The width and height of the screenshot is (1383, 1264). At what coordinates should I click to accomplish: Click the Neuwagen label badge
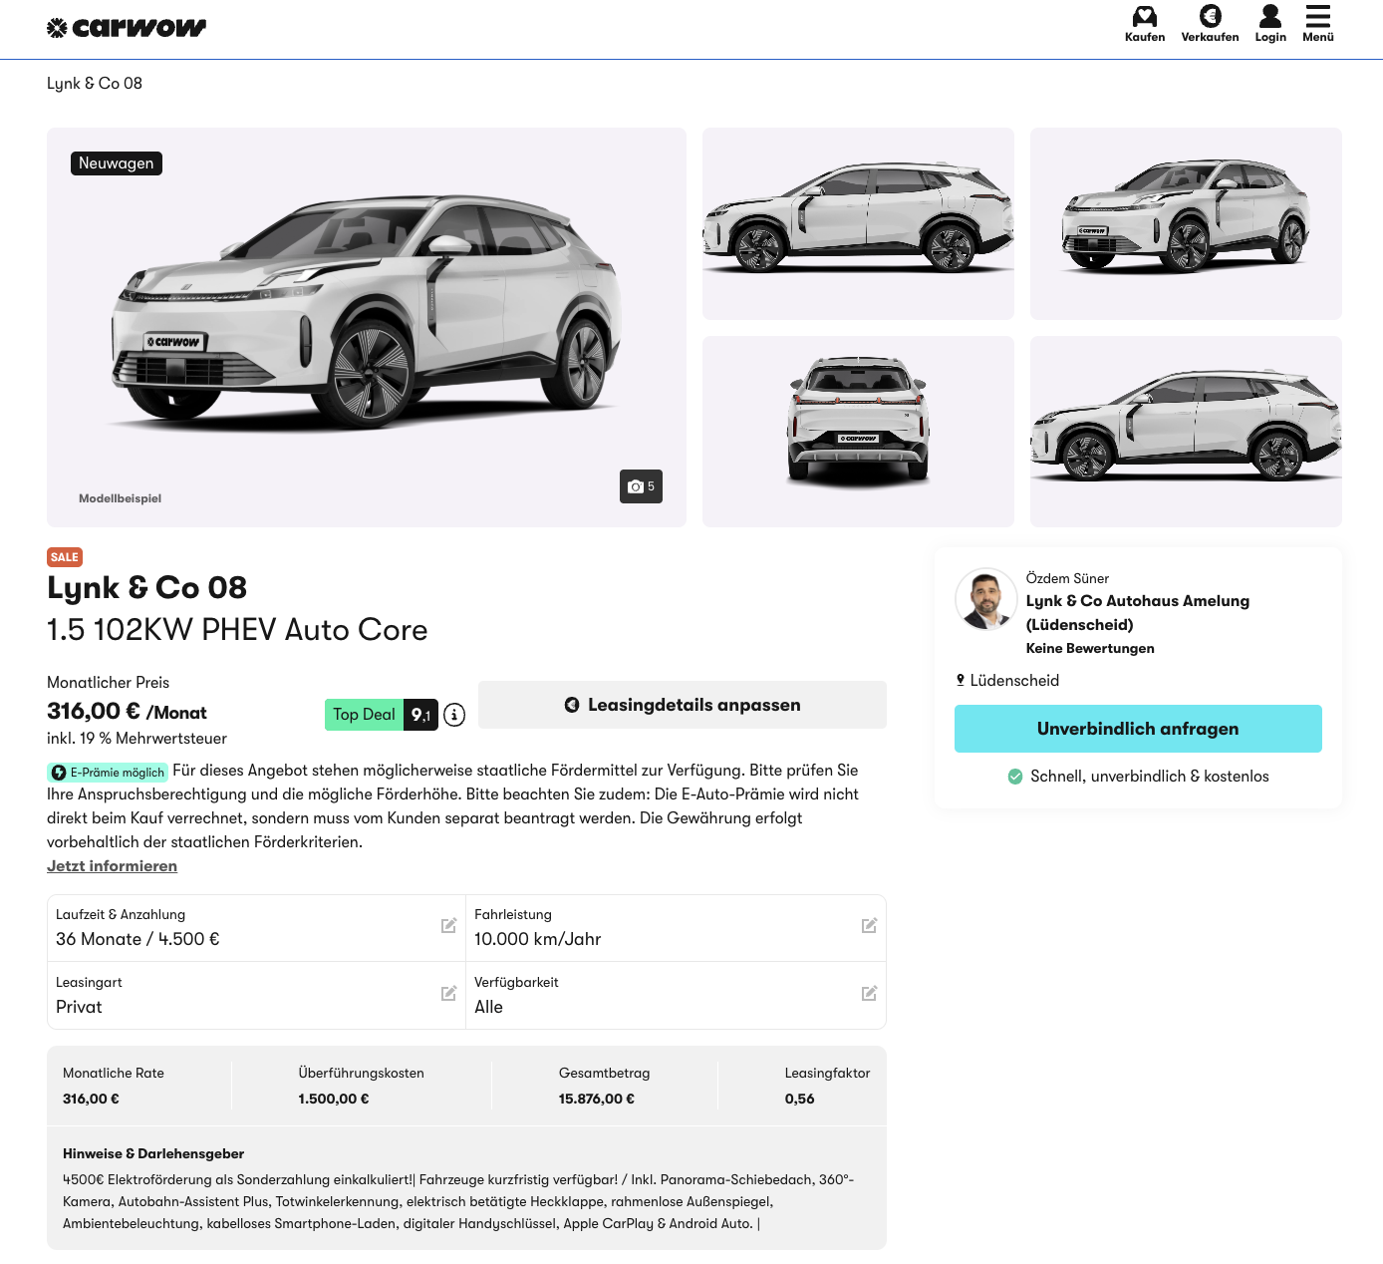tap(117, 163)
